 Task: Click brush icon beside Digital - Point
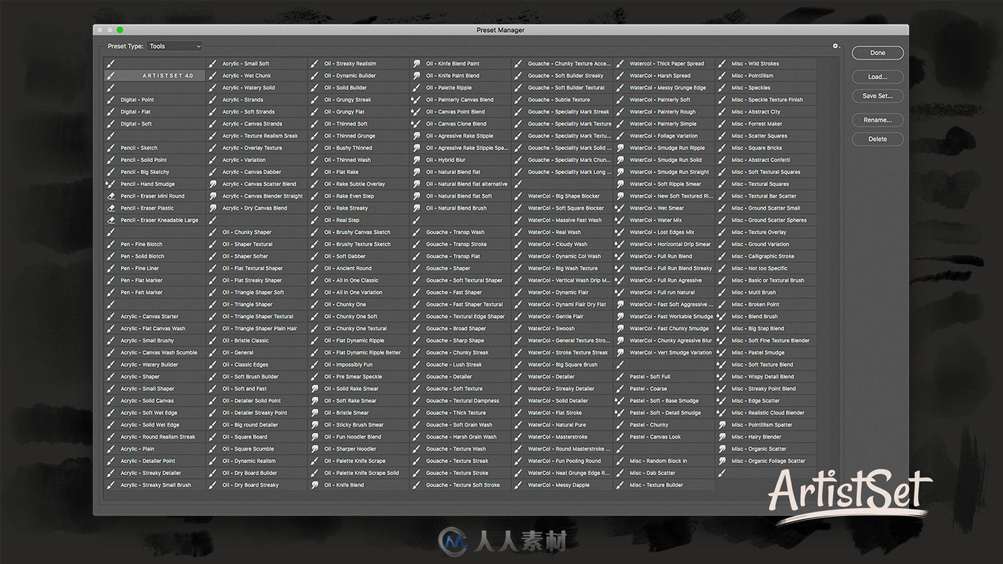[x=111, y=100]
